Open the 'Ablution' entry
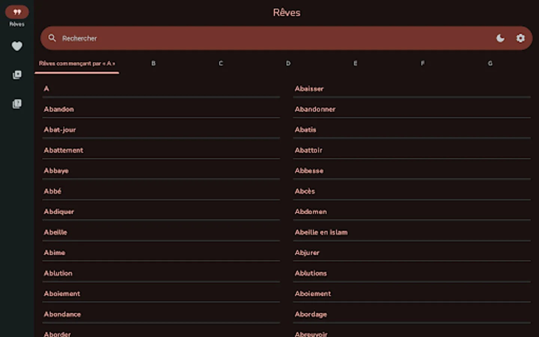Viewport: 539px width, 337px height. pyautogui.click(x=161, y=273)
